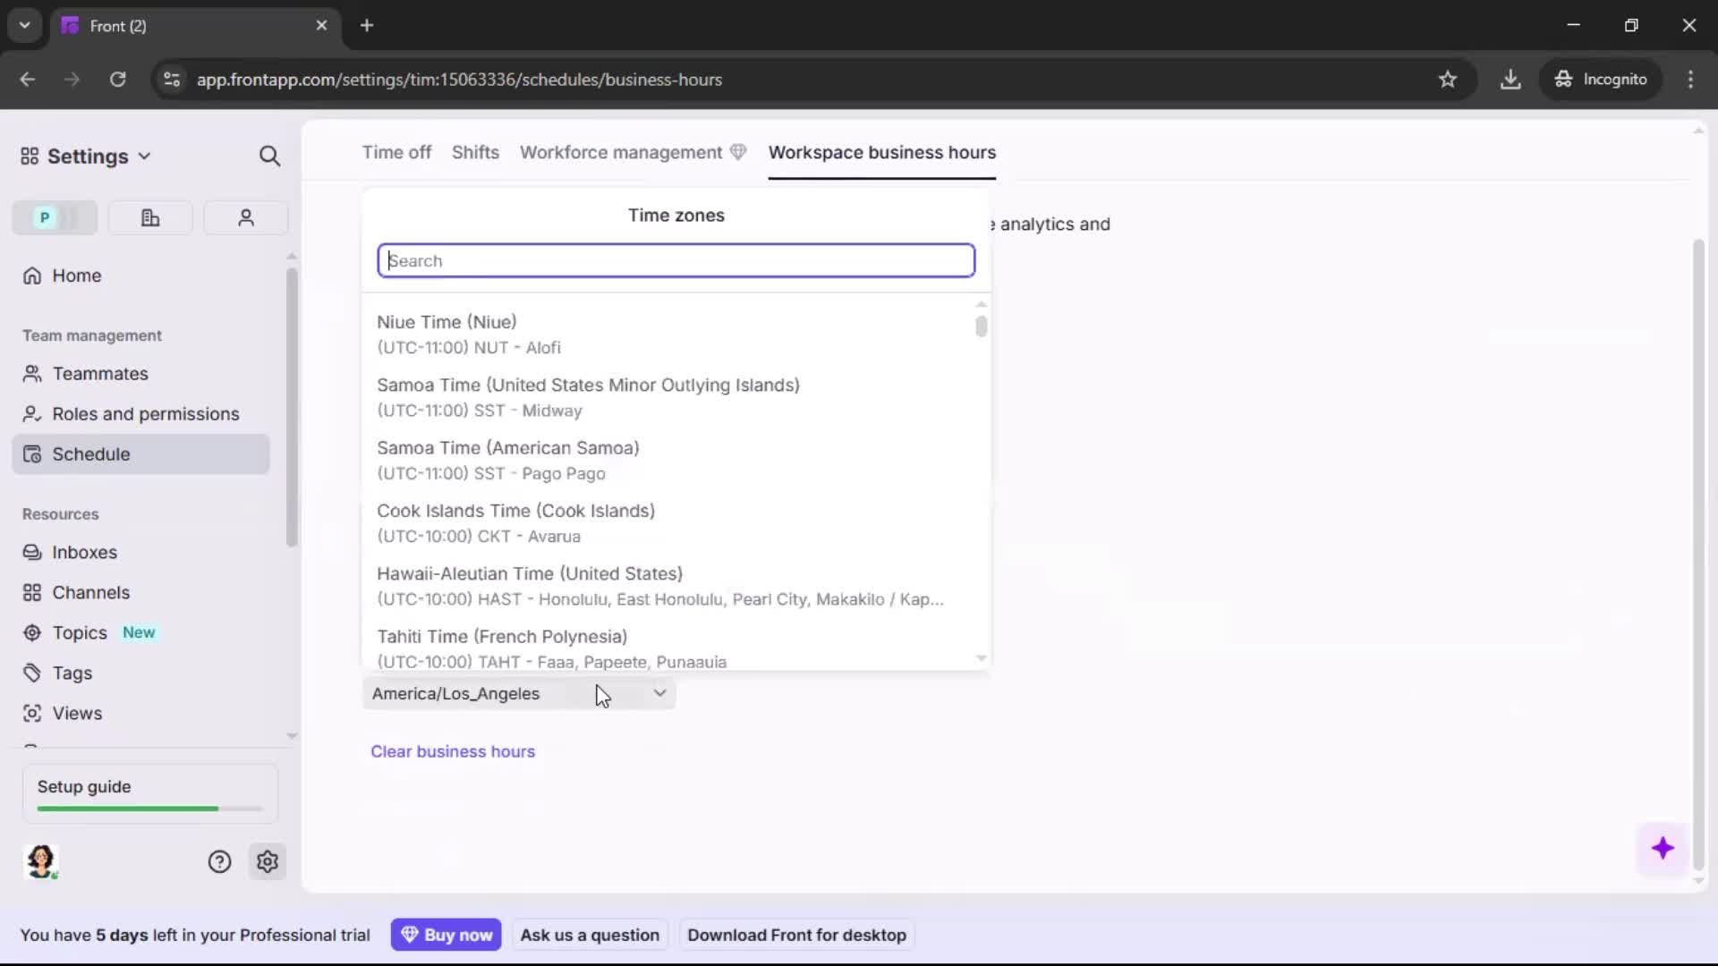This screenshot has width=1718, height=966.
Task: Click the help question mark icon
Action: click(219, 861)
